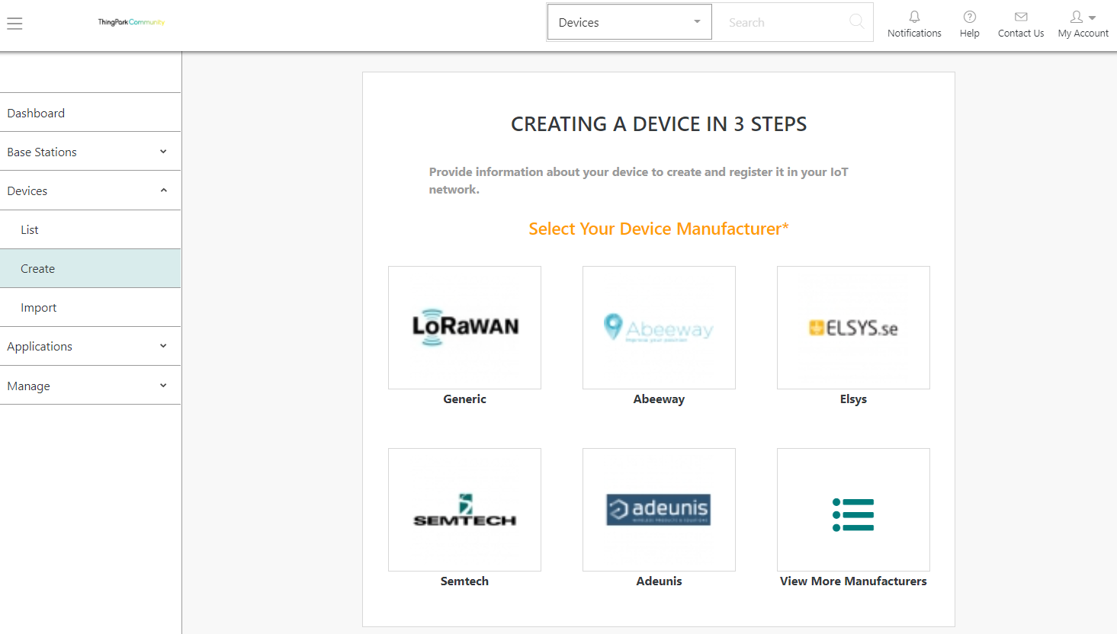The height and width of the screenshot is (634, 1117).
Task: Click the Contact Us text label
Action: [x=1021, y=34]
